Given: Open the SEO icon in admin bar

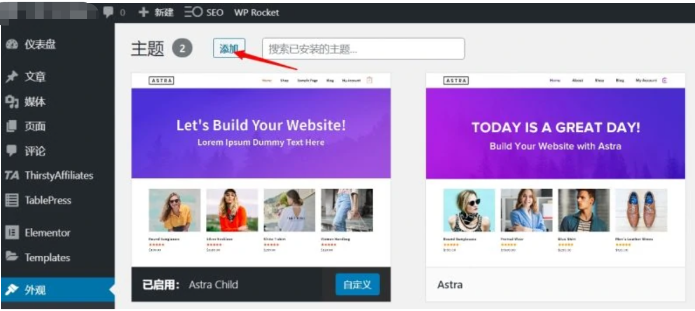Looking at the screenshot, I should pos(194,12).
